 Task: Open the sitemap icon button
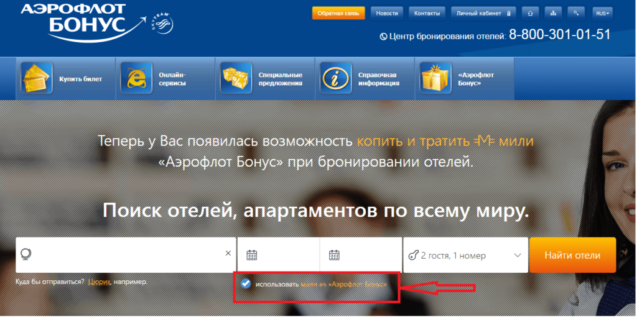(x=554, y=12)
